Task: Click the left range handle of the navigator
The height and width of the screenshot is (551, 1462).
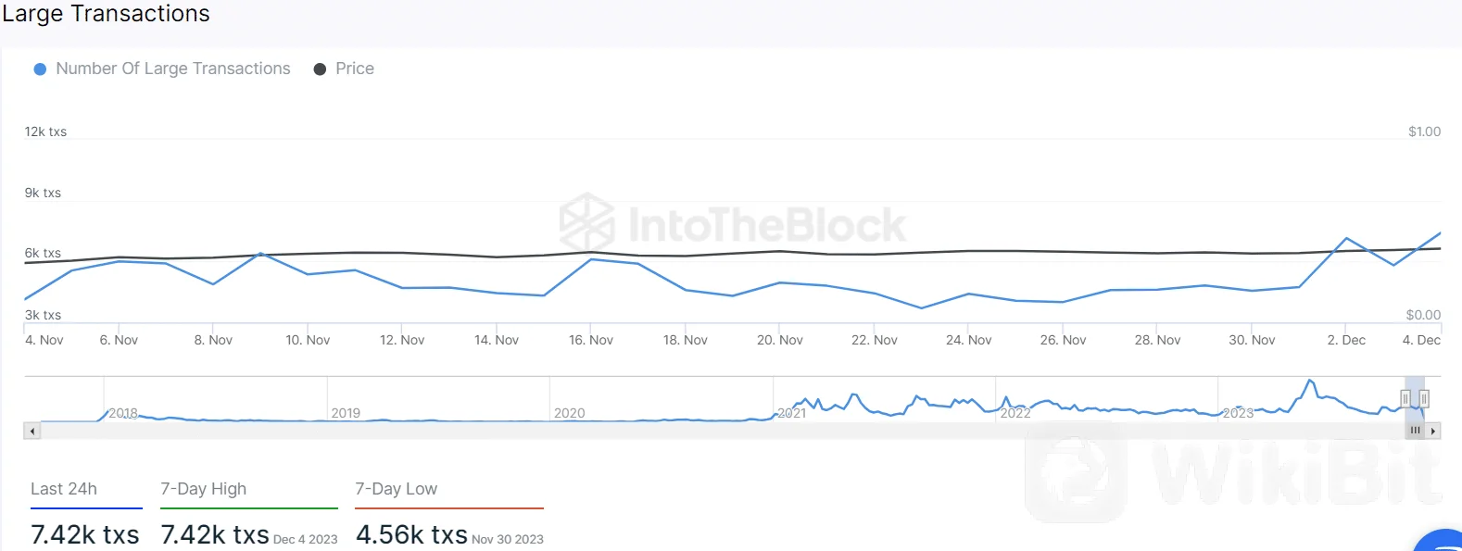Action: [1405, 398]
